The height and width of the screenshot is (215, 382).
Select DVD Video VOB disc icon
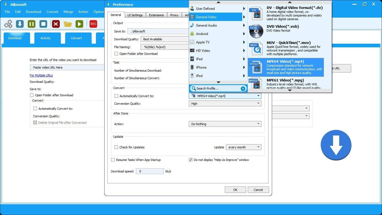point(256,31)
